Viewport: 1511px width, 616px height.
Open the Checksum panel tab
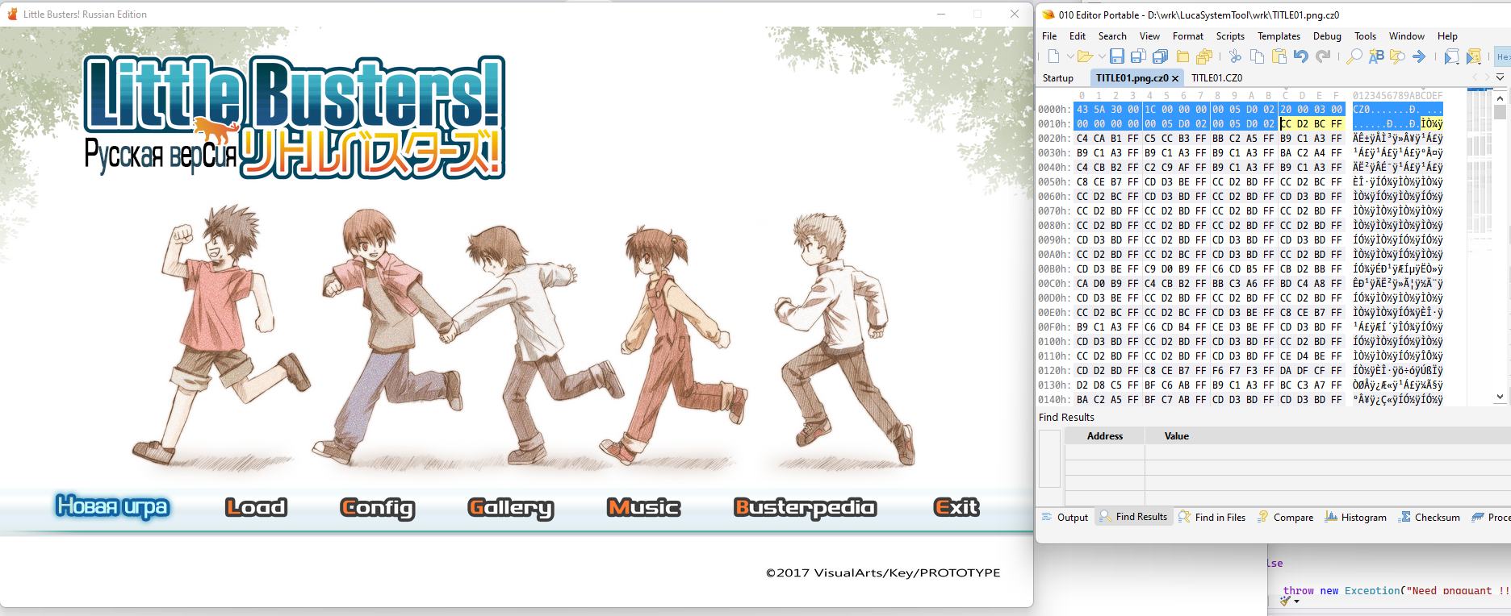point(1429,518)
